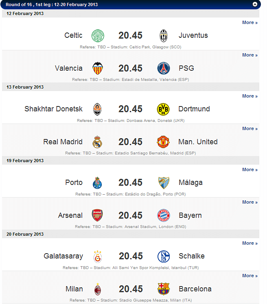The width and height of the screenshot is (267, 304).
Task: Click the Manchester United crest
Action: click(x=163, y=142)
